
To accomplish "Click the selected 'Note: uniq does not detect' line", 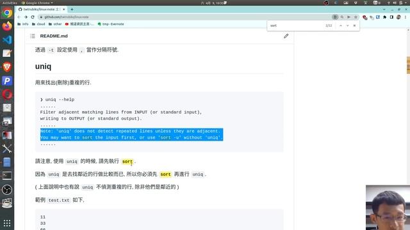I will [130, 131].
